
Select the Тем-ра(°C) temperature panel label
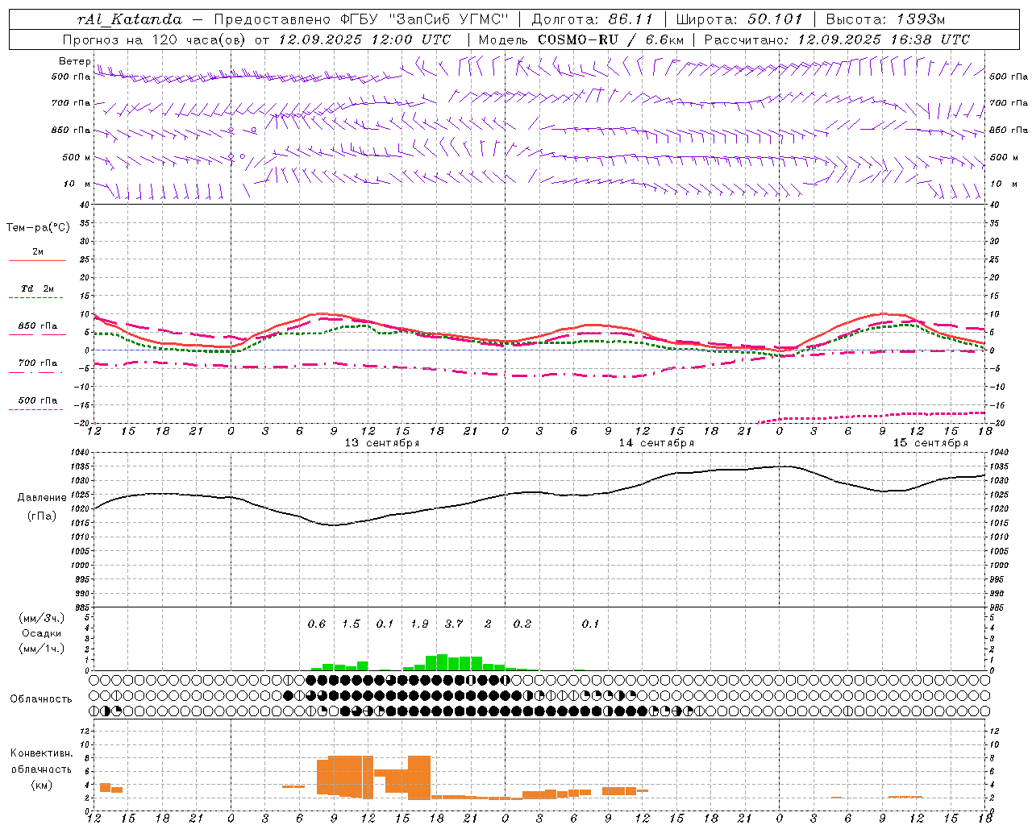[x=38, y=228]
